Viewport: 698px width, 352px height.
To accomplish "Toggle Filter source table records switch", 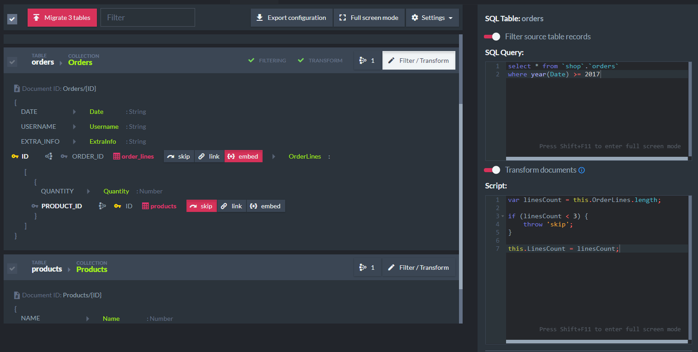I will pos(492,37).
